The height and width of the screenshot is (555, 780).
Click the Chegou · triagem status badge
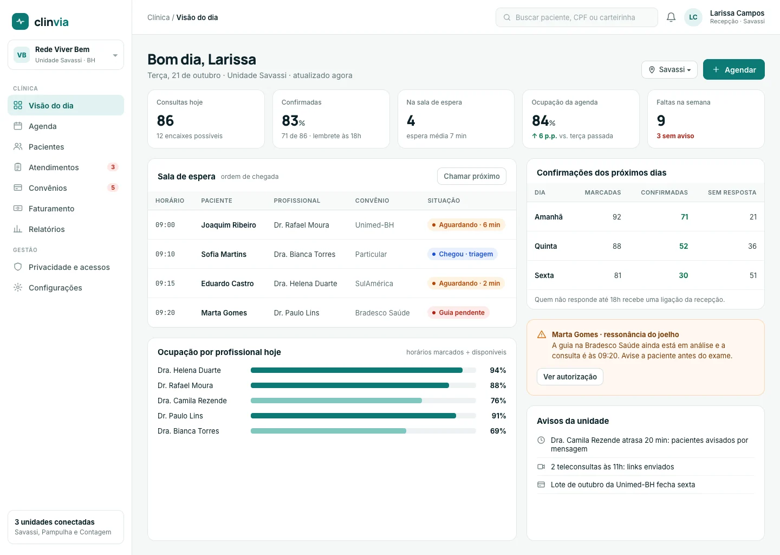[x=463, y=254]
